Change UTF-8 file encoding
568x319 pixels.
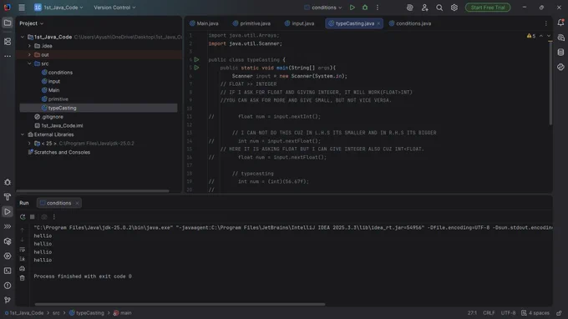tap(508, 313)
